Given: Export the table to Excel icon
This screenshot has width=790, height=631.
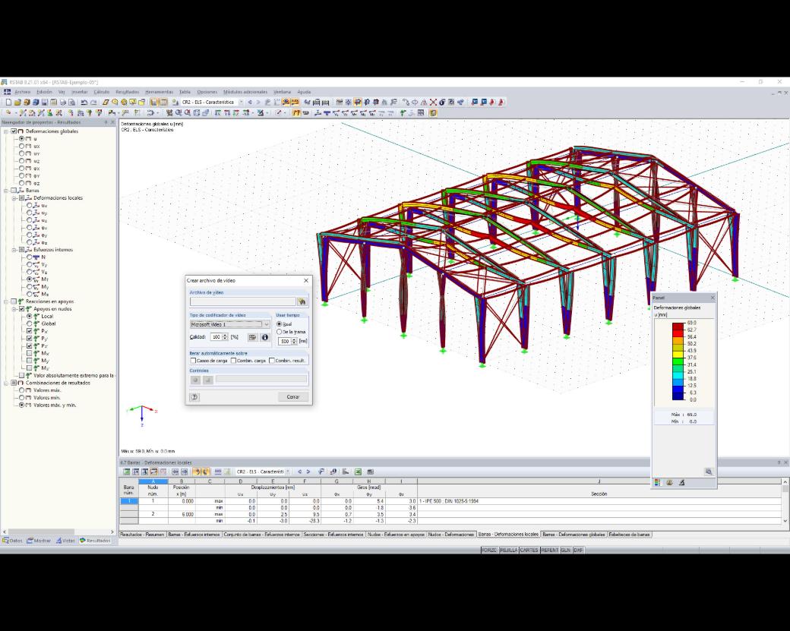Looking at the screenshot, I should [x=359, y=472].
